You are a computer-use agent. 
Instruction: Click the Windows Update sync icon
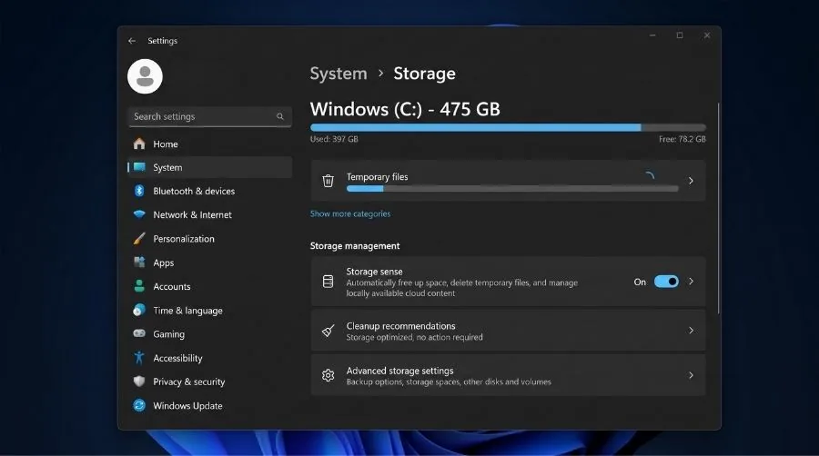(139, 405)
